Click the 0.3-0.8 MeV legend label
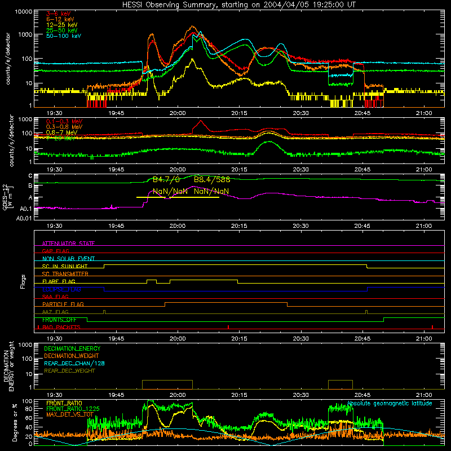This screenshot has width=451, height=451. [64, 127]
